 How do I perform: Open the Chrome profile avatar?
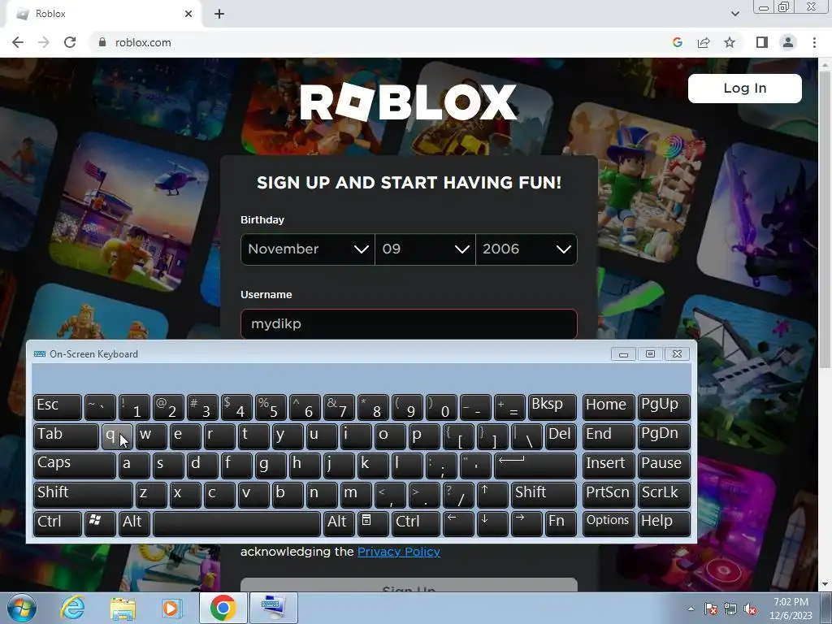(788, 42)
